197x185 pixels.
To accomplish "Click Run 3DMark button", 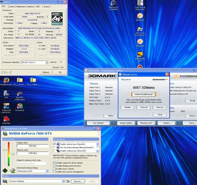I will (98, 123).
